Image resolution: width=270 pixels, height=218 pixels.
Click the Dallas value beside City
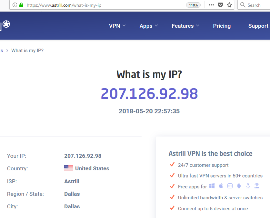tap(72, 206)
